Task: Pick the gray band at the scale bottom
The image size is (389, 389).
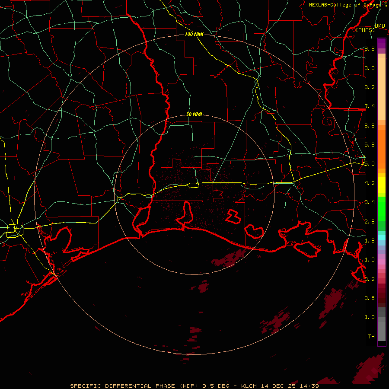Action: point(382,329)
